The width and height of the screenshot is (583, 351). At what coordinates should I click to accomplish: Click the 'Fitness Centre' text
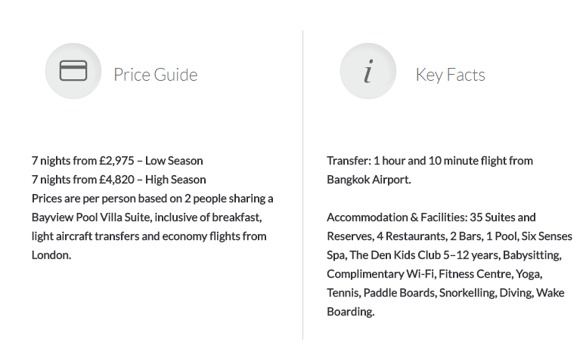tap(475, 274)
